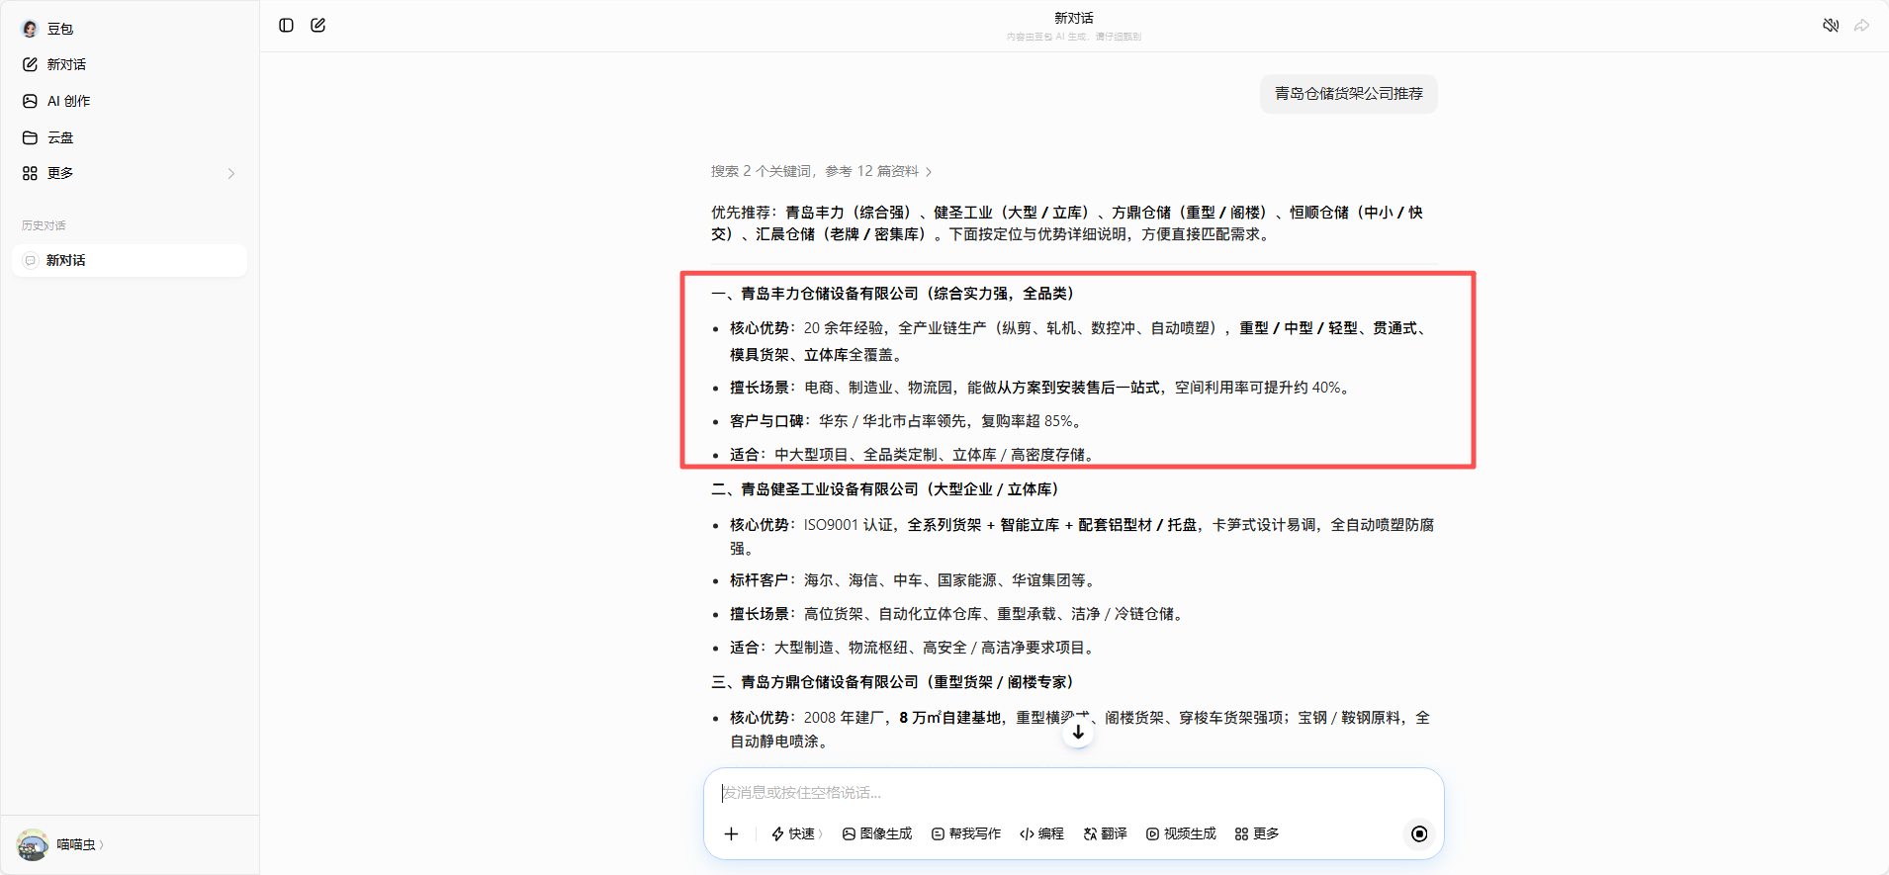This screenshot has width=1889, height=875.
Task: Click the grid icon beside sidebar 更多
Action: 30,173
